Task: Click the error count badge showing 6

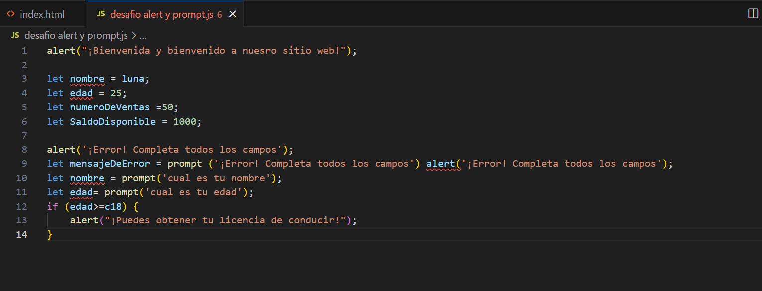Action: 220,14
